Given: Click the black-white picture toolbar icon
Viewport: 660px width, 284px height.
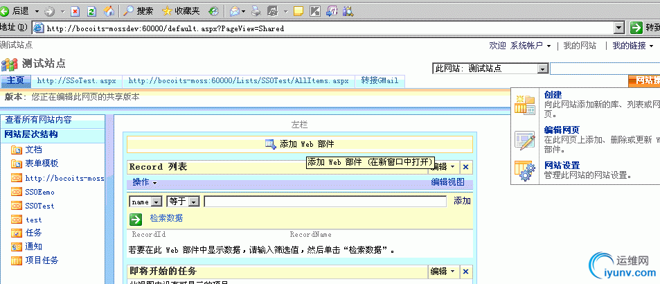Looking at the screenshot, I should click(315, 11).
